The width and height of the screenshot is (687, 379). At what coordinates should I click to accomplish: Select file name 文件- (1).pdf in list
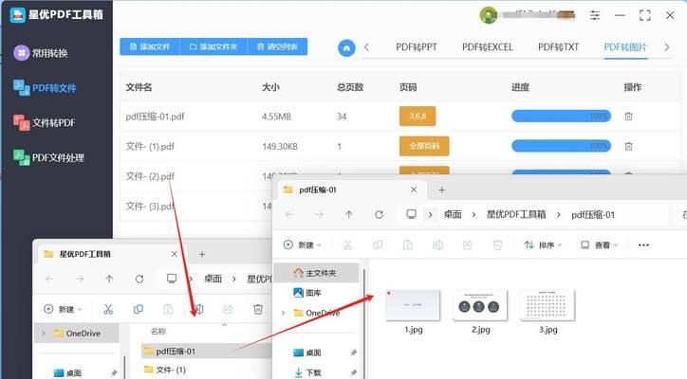point(150,146)
